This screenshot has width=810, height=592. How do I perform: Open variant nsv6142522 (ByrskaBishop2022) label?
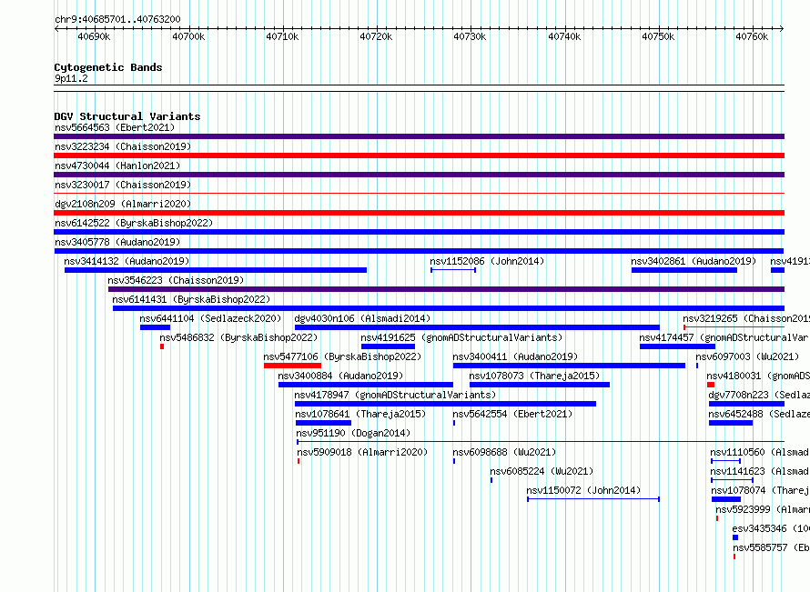[134, 223]
